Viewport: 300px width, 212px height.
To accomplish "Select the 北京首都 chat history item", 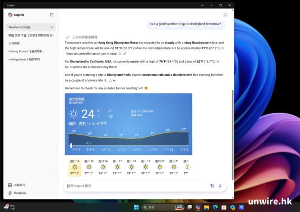I will tap(14, 43).
